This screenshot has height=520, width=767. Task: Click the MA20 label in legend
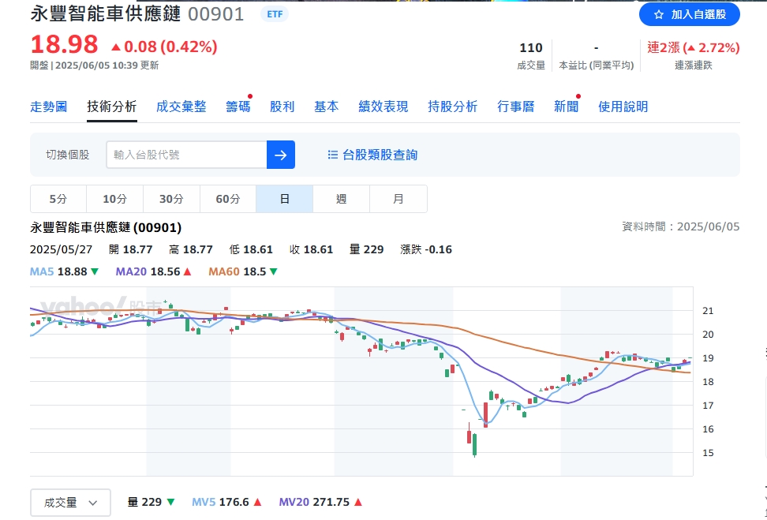(131, 271)
